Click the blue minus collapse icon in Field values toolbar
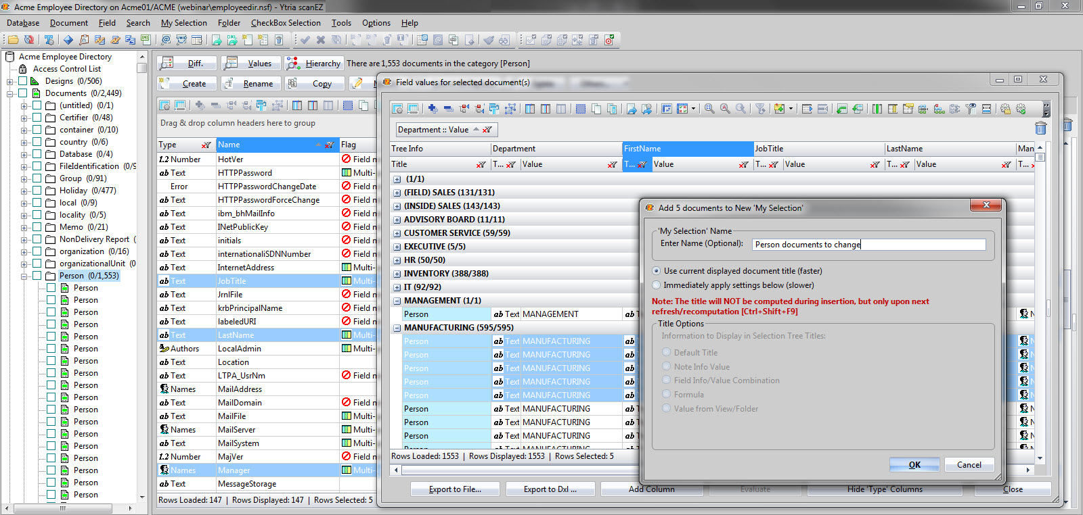Screen dimensions: 1083x515 point(448,108)
